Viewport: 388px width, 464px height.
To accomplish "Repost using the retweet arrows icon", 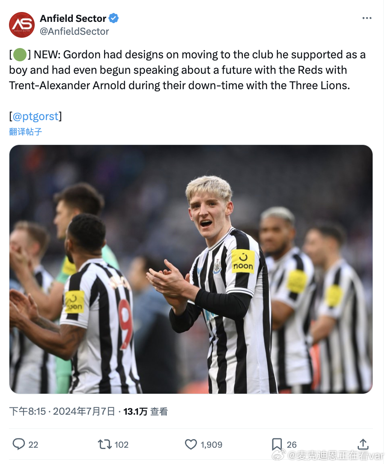I will (x=104, y=444).
